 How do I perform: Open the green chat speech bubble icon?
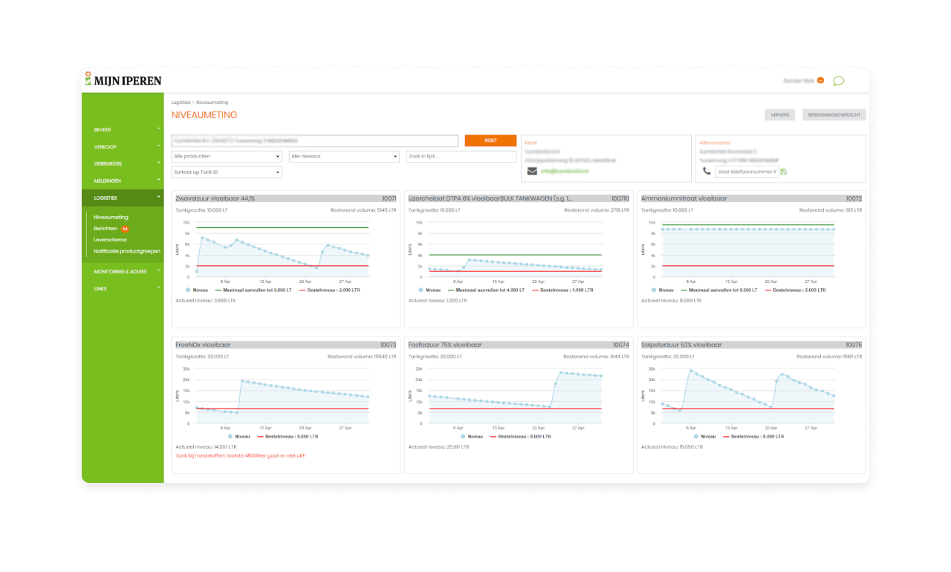pos(839,81)
